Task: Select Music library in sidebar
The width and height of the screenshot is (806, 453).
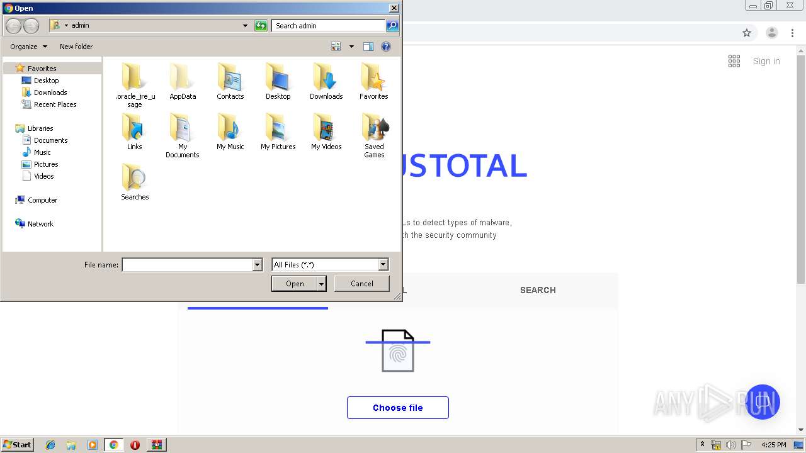Action: point(42,152)
